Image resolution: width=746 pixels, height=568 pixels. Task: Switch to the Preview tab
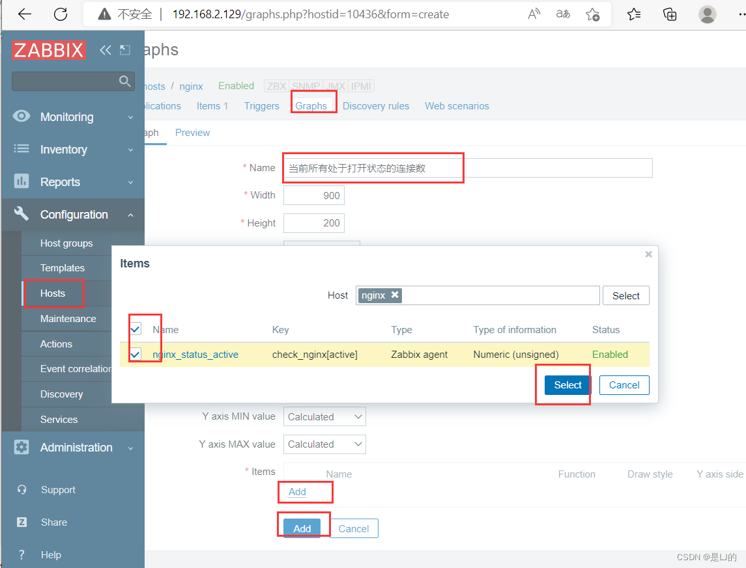click(192, 132)
